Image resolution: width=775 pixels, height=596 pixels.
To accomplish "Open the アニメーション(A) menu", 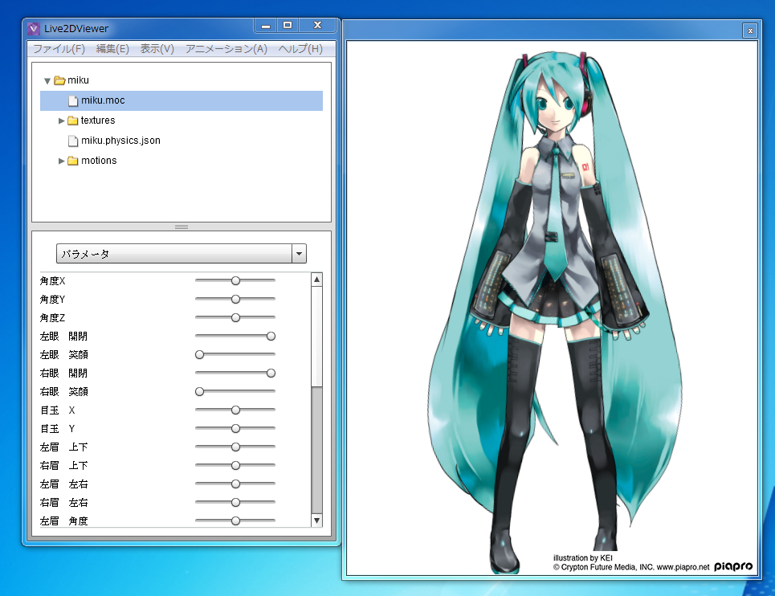I will (226, 49).
